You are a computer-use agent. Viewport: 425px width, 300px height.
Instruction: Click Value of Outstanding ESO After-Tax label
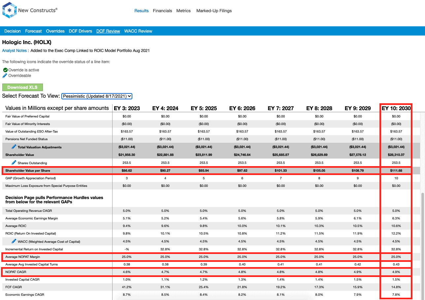tap(32, 132)
